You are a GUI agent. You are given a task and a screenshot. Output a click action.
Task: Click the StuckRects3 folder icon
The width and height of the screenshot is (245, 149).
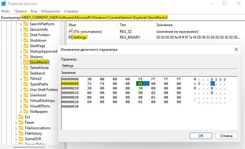click(x=26, y=62)
